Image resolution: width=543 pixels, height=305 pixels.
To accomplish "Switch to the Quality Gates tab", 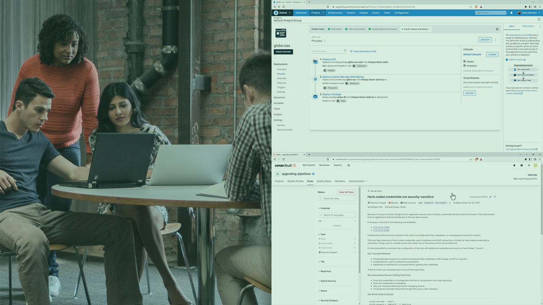I will tap(324, 181).
